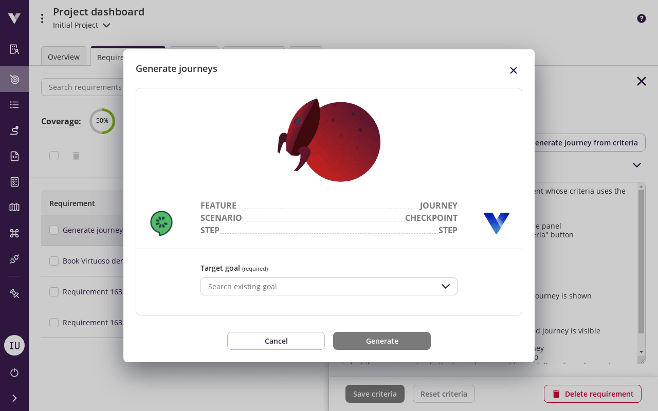Switch to the Overview tab
This screenshot has height=411, width=658.
coord(64,57)
